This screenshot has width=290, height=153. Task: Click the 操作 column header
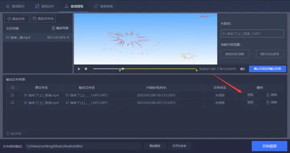point(260,88)
